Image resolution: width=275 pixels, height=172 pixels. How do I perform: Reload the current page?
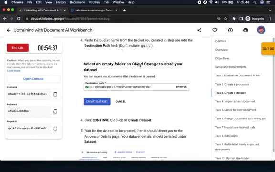point(19,19)
